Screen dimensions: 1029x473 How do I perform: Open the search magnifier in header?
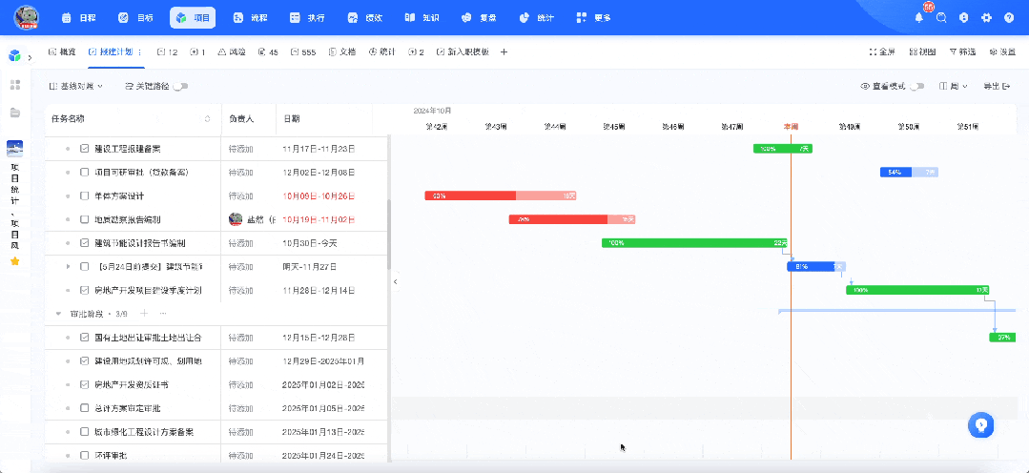coord(941,18)
